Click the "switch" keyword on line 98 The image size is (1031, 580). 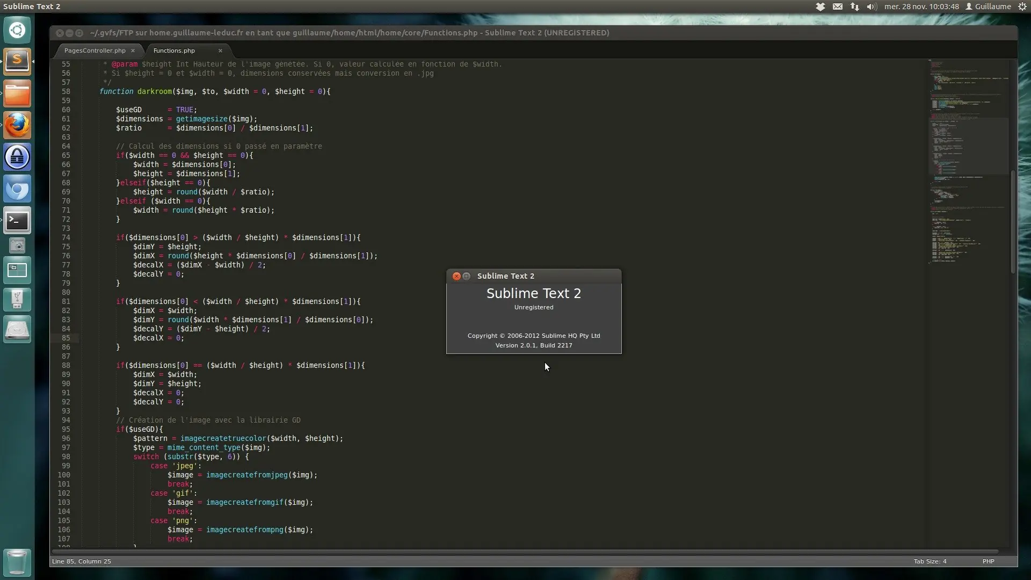coord(146,456)
